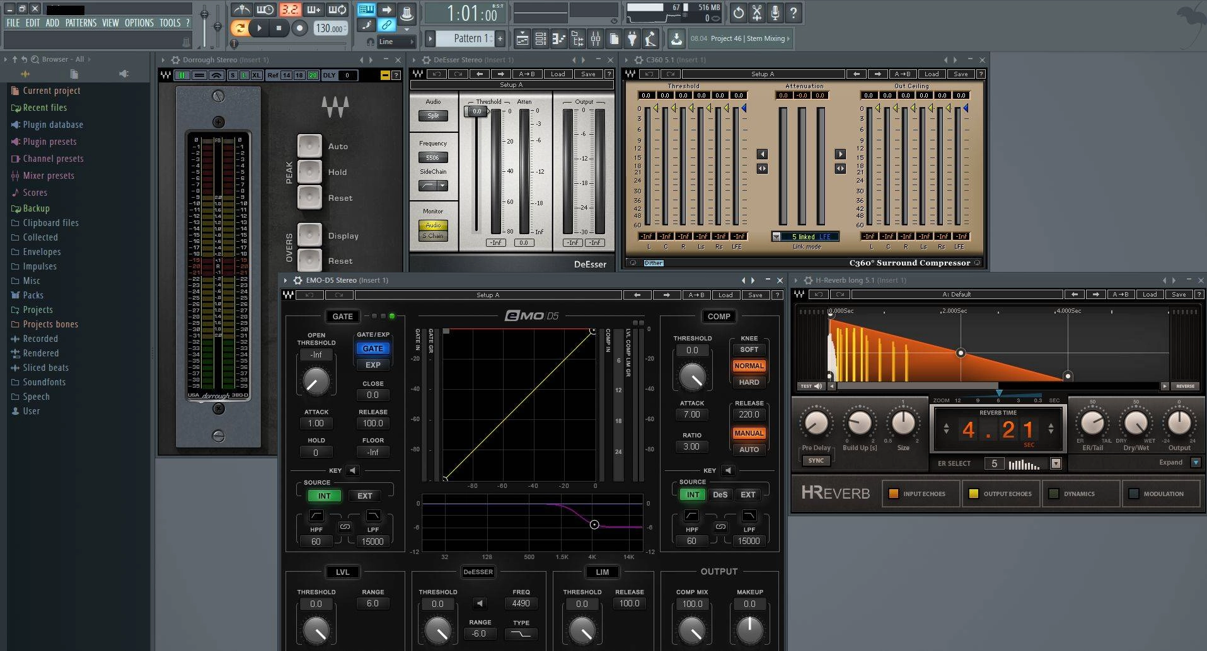Add new pattern with plus button
Image resolution: width=1207 pixels, height=651 pixels.
pos(500,38)
